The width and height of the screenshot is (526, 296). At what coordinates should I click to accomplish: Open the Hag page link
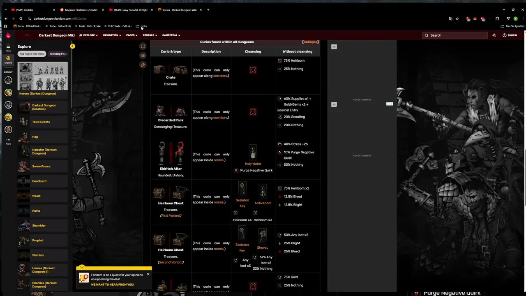(x=35, y=137)
